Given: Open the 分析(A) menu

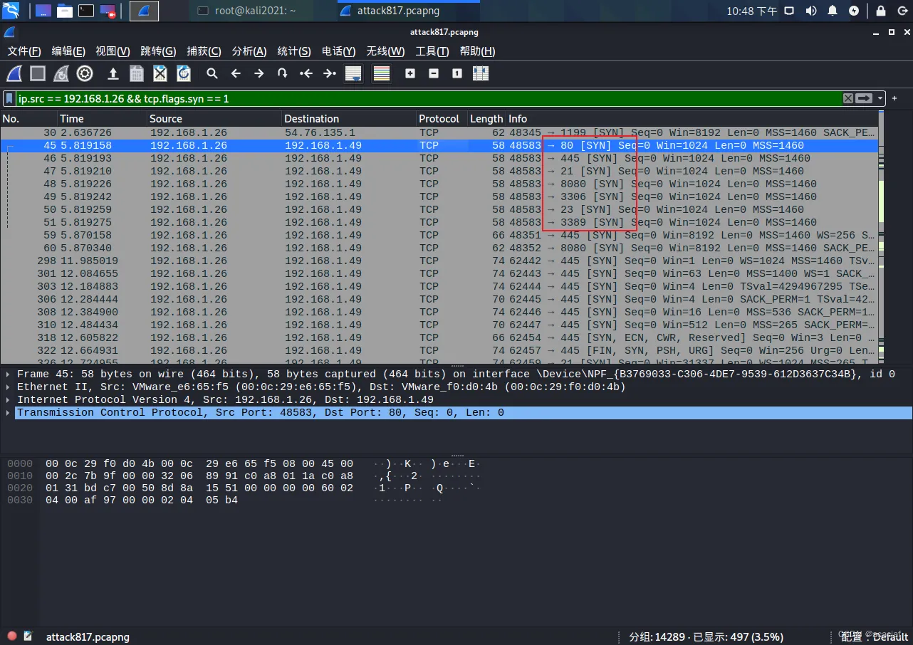Looking at the screenshot, I should coord(249,51).
